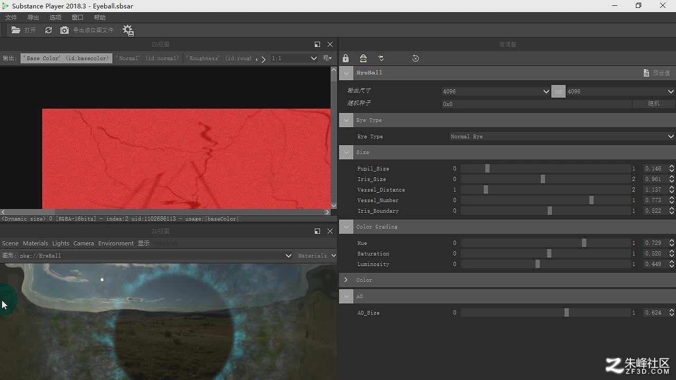Select the 'Base Color' output tab
Viewport: 676px width, 380px height.
[67, 58]
